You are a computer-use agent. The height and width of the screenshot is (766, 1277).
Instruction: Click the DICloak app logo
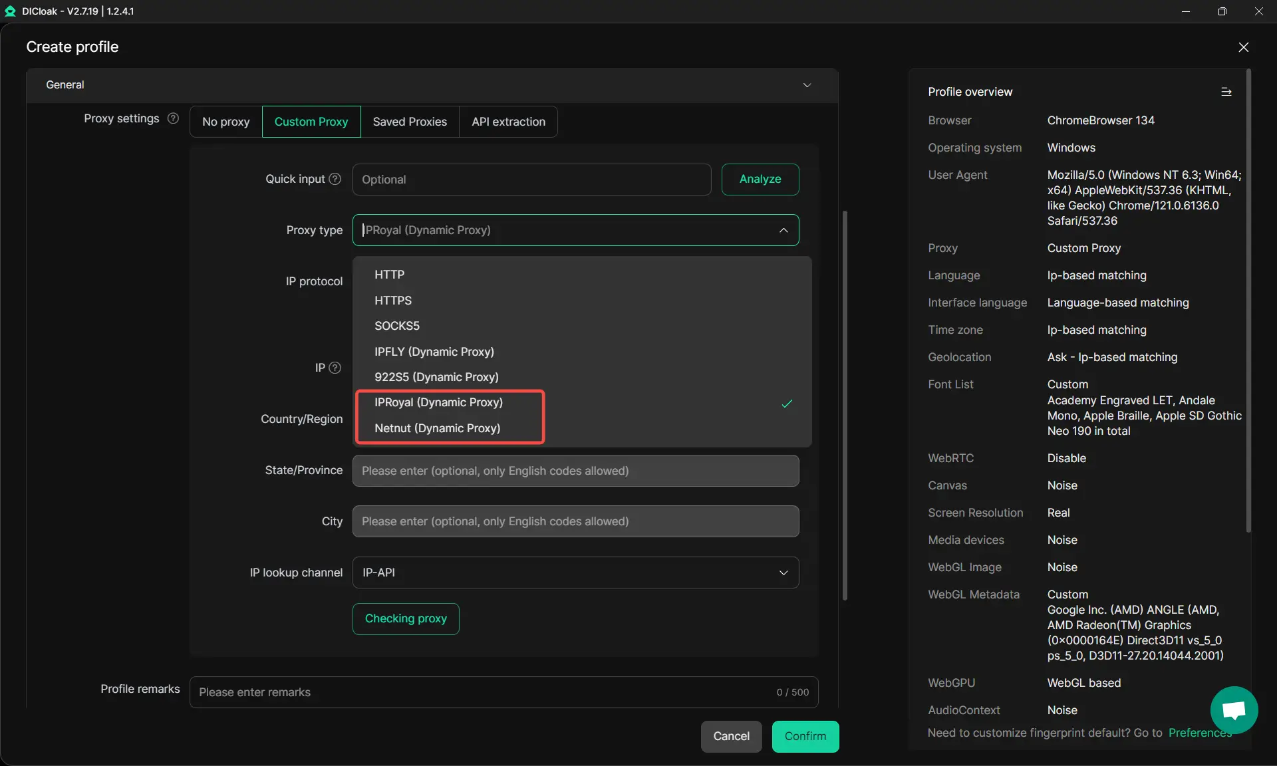click(10, 11)
